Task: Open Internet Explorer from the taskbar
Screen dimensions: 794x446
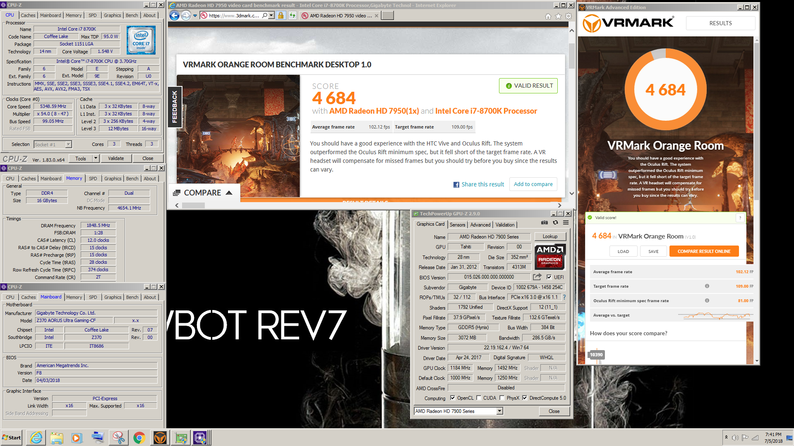Action: [36, 438]
